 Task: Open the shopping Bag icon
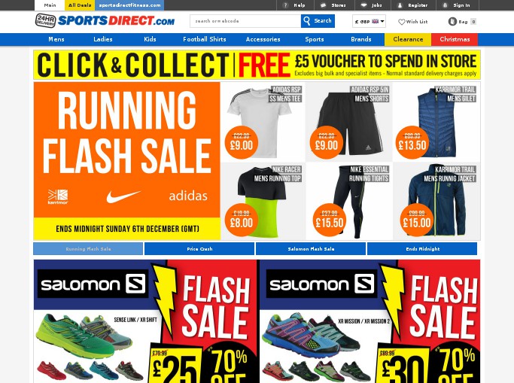tap(452, 22)
